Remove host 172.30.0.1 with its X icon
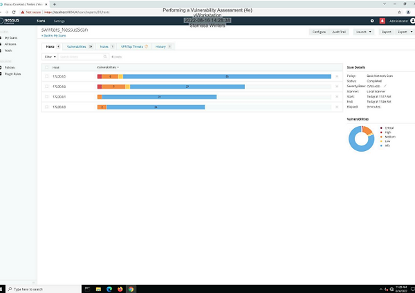This screenshot has height=293, width=415. [337, 97]
